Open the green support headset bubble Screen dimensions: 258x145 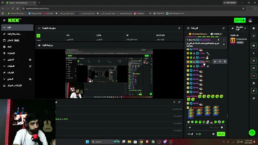[x=252, y=133]
